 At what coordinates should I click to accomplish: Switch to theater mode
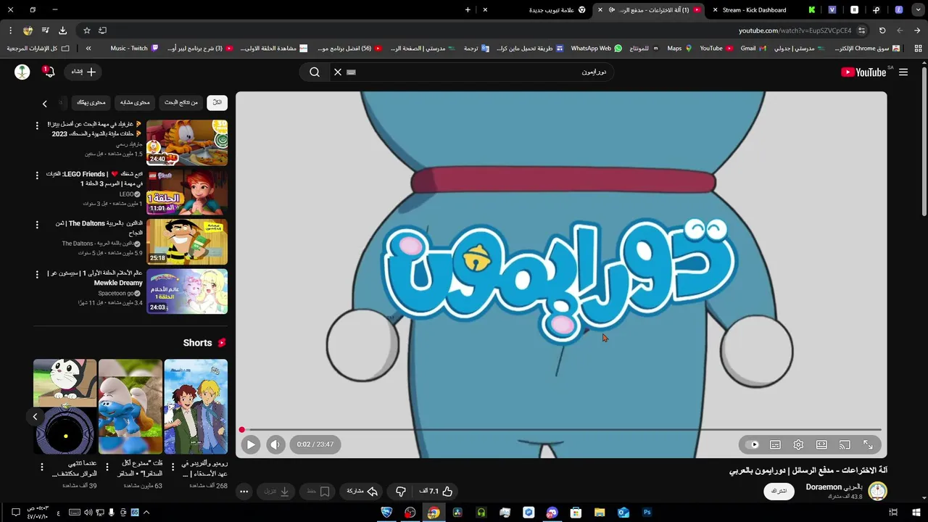click(821, 444)
